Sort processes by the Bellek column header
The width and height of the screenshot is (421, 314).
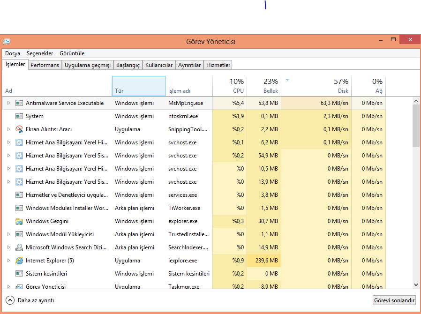click(264, 86)
